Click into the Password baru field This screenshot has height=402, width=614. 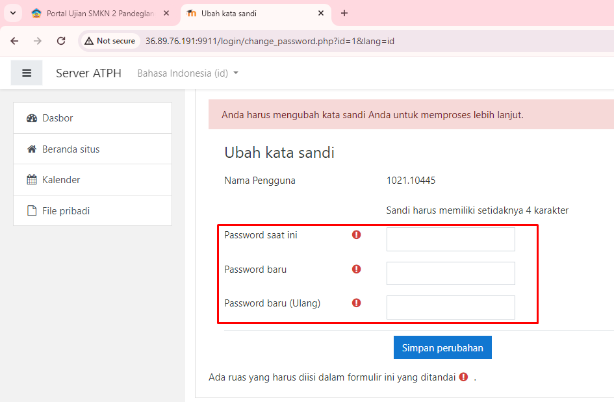(450, 273)
